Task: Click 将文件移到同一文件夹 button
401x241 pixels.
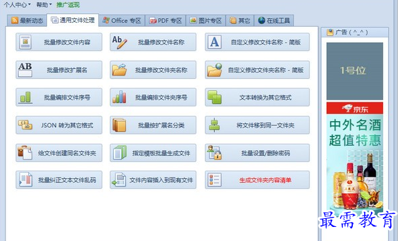Action: pyautogui.click(x=257, y=125)
